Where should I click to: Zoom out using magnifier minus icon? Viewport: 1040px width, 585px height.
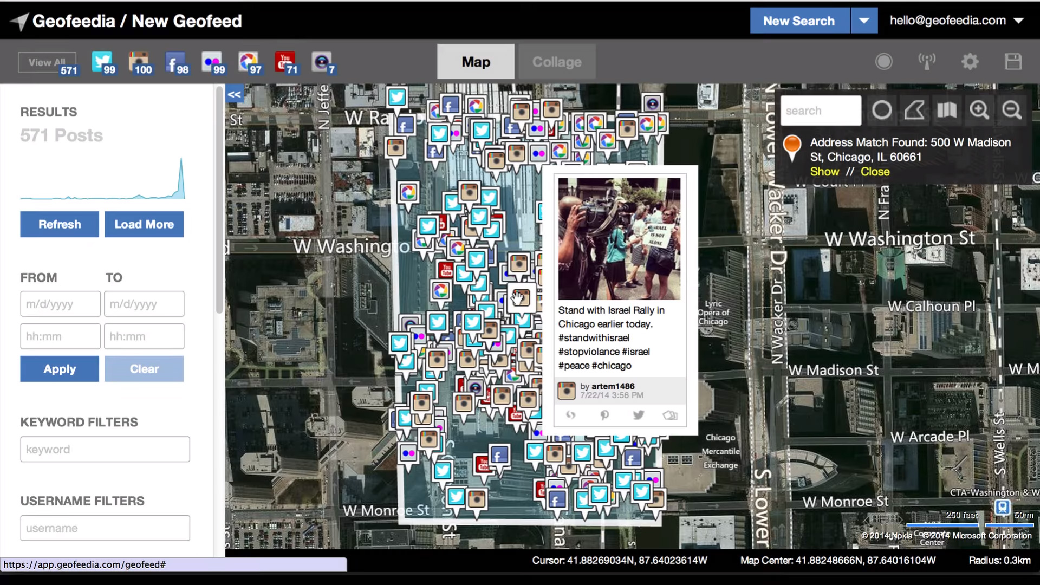click(x=1012, y=110)
